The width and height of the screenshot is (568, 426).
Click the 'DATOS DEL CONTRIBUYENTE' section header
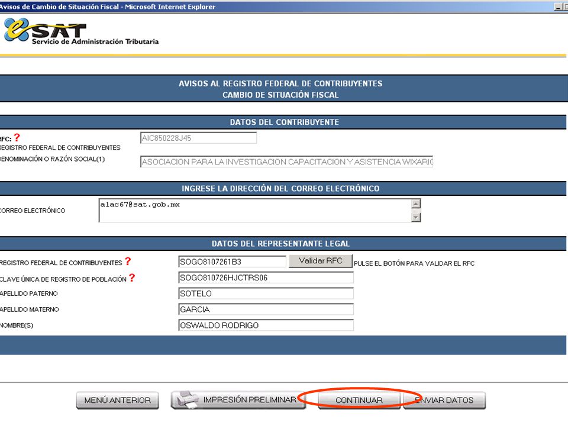(x=285, y=122)
